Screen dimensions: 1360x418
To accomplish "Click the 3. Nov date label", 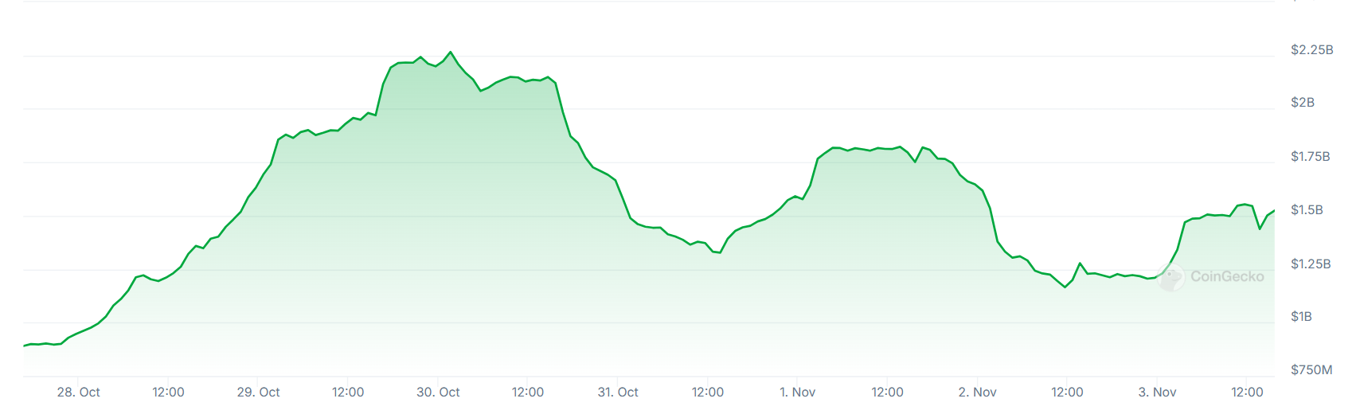I will click(1158, 393).
